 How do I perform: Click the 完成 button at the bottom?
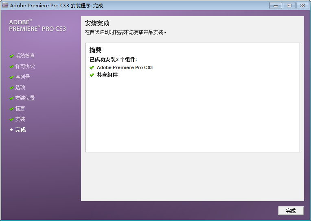click(291, 211)
